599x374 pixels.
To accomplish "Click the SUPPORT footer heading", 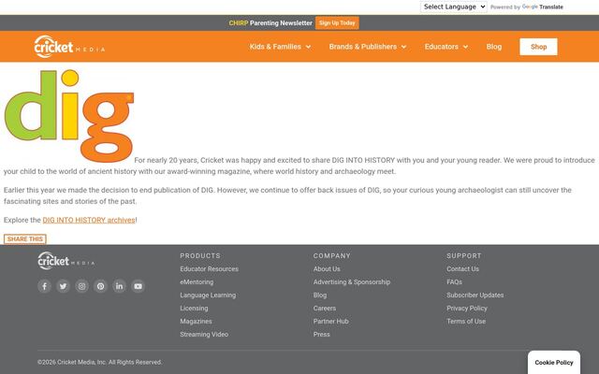I will tap(464, 255).
